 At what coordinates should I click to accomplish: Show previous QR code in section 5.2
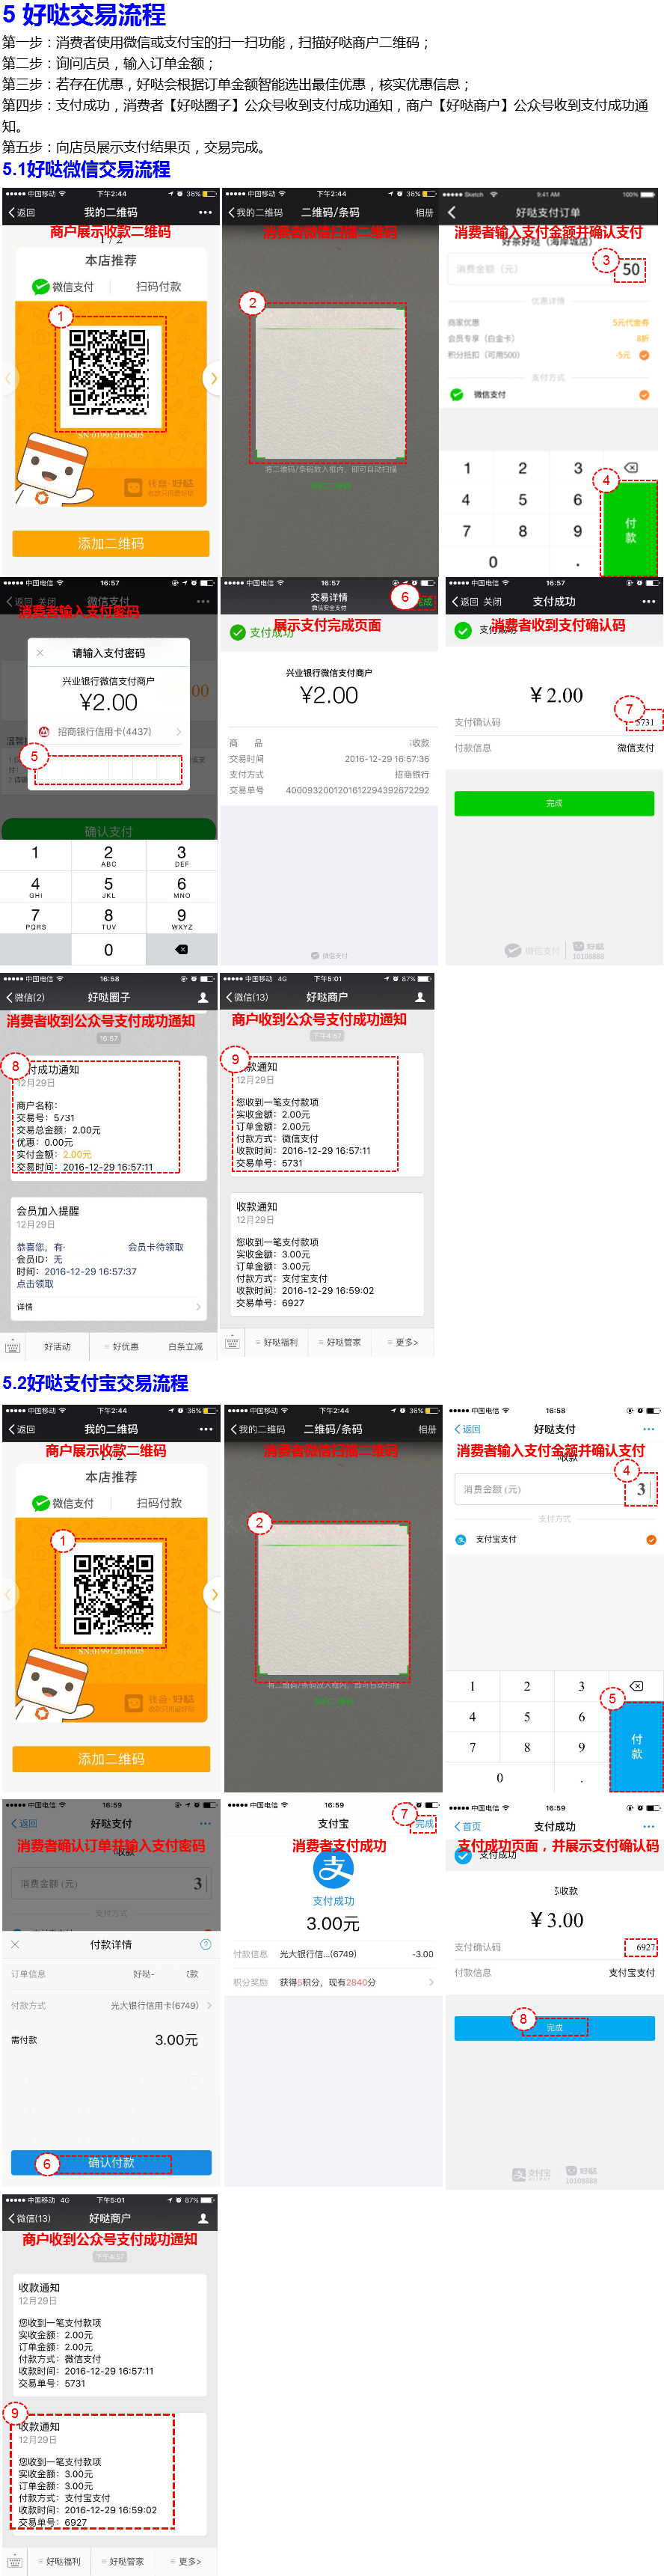(x=8, y=1594)
